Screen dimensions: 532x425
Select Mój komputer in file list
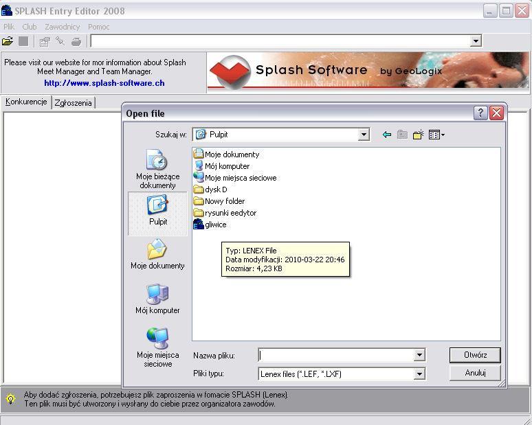221,166
